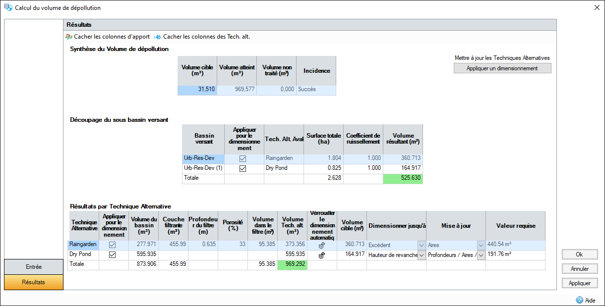Toggle the Raingarden apply sizing checkbox
This screenshot has width=605, height=306.
tap(112, 245)
